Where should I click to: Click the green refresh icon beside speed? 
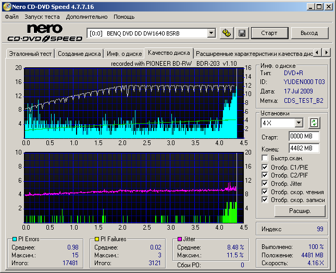pos(314,123)
